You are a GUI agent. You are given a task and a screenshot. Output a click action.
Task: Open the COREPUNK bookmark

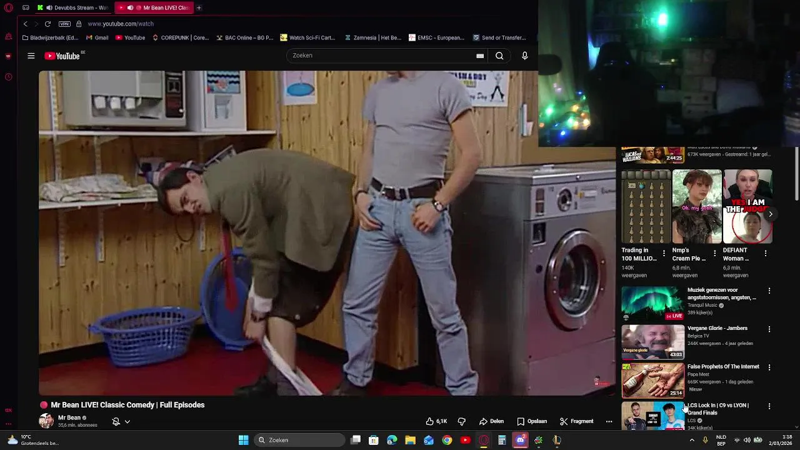[x=181, y=37]
